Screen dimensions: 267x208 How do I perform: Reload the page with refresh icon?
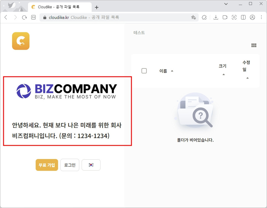point(24,17)
